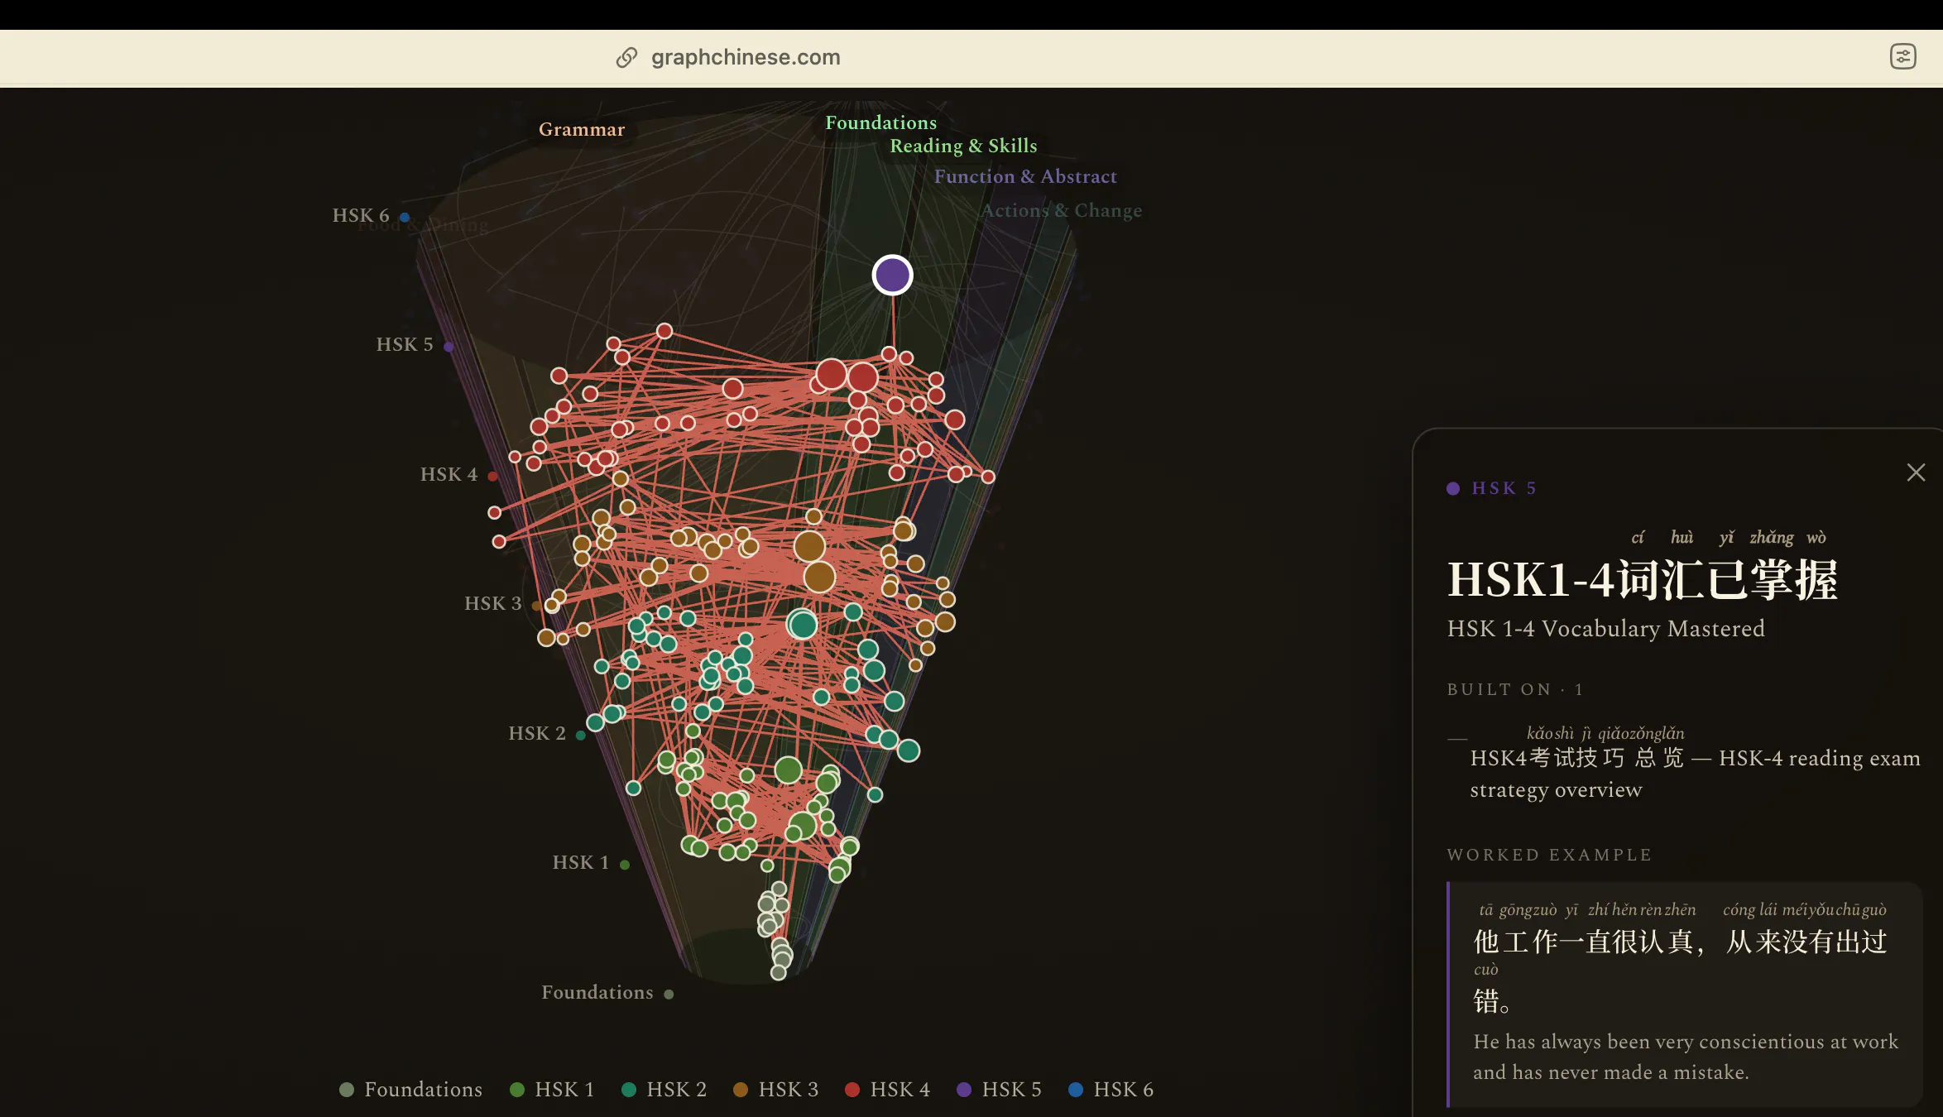Click the purple HSK 5 level dot
The width and height of the screenshot is (1943, 1117).
[x=449, y=347]
